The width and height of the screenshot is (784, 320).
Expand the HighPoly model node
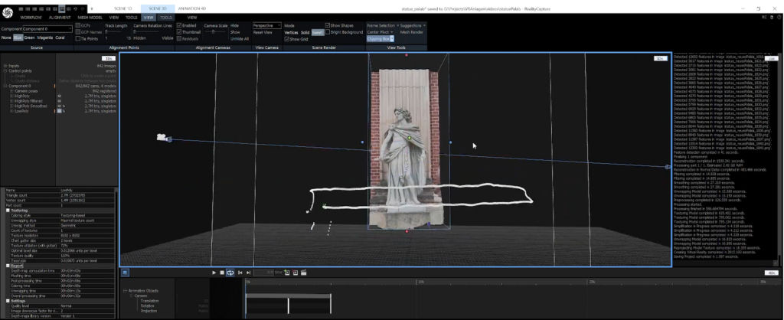11,96
